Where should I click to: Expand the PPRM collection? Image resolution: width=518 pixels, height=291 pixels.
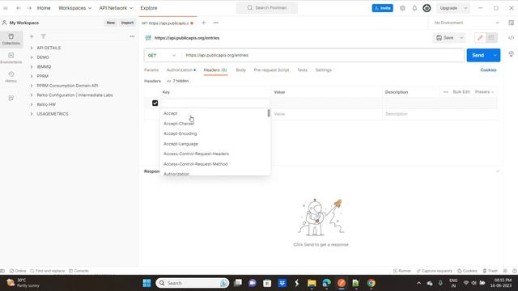coord(32,76)
